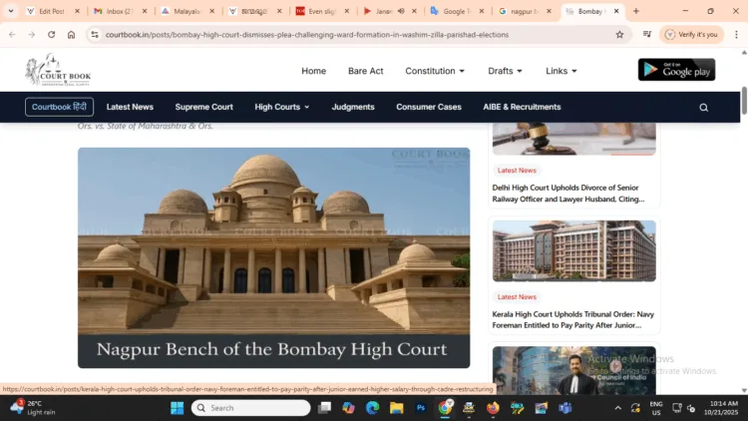Expand the High Courts dropdown
748x421 pixels.
(282, 107)
